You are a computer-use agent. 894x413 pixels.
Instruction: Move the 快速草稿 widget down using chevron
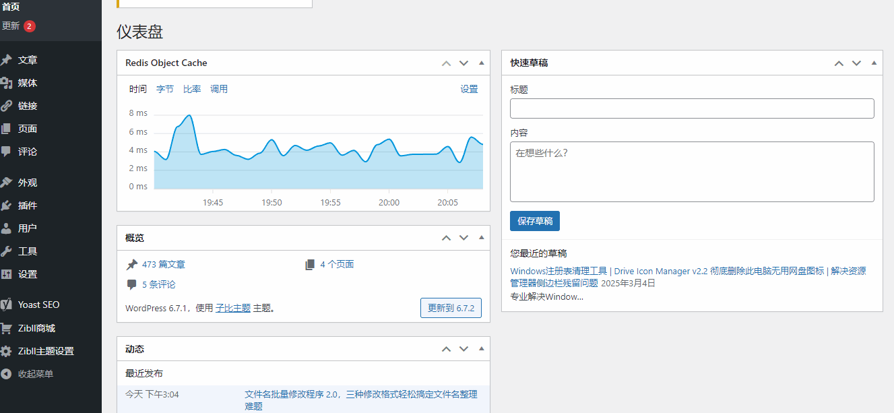tap(856, 63)
